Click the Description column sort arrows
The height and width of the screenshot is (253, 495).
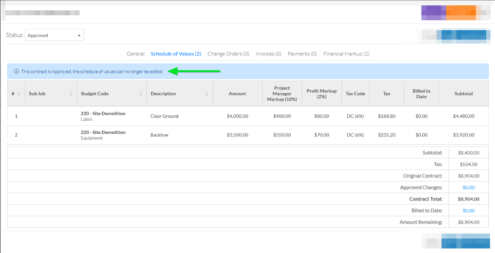(x=207, y=94)
